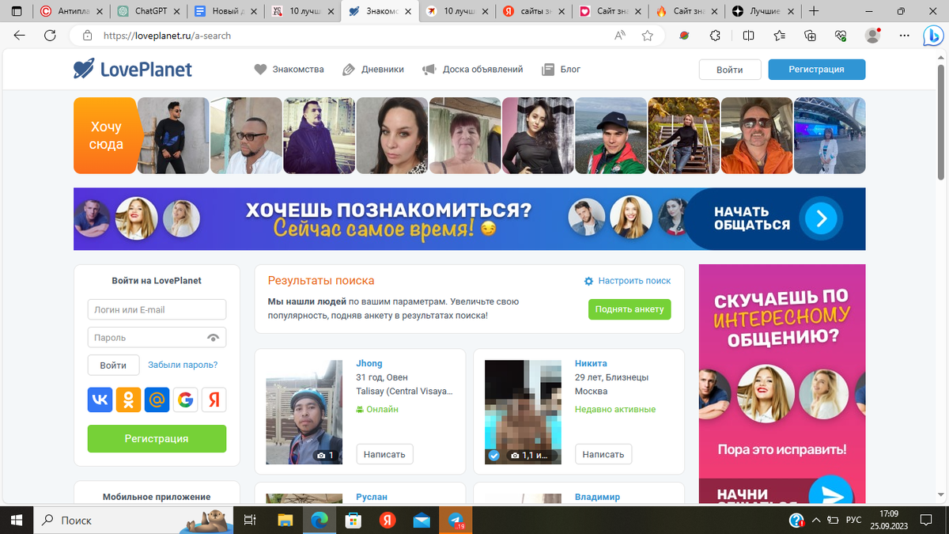Open favorites list icon in toolbar
This screenshot has height=534, width=949.
780,36
